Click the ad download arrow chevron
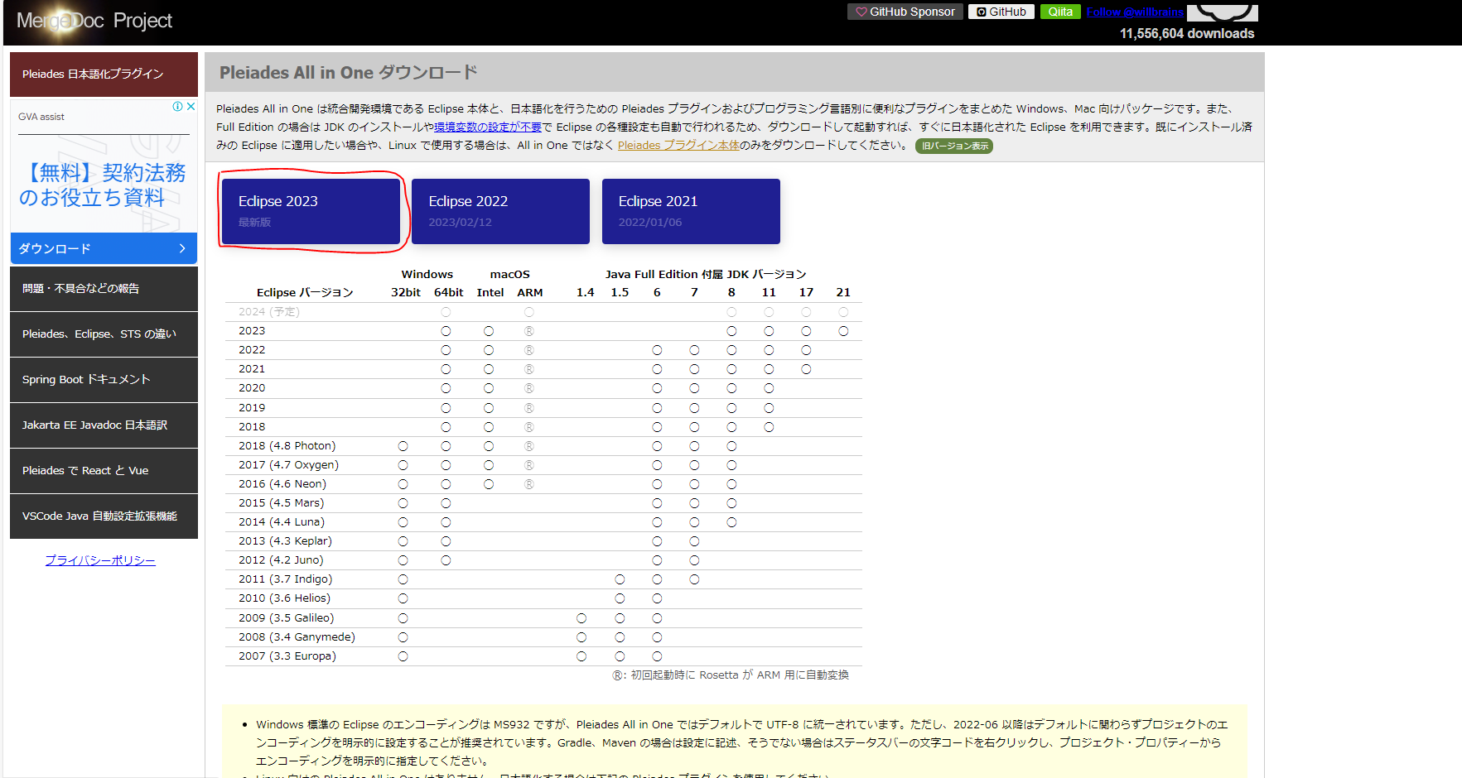Viewport: 1462px width, 778px height. coord(182,248)
